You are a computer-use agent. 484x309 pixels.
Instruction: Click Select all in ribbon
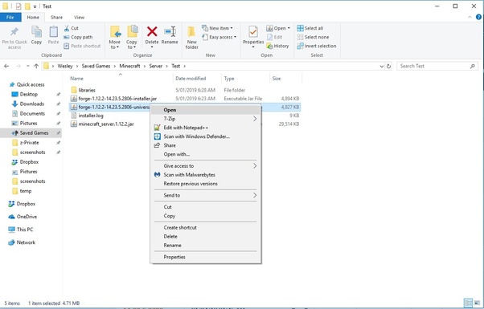[310, 28]
